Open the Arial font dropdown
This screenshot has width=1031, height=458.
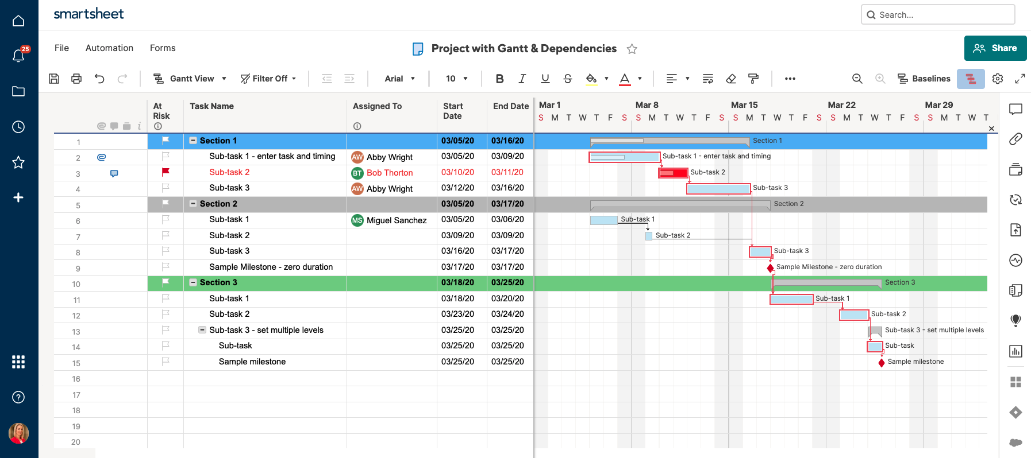click(399, 79)
